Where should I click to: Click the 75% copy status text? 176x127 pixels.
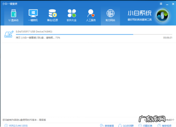coord(38,38)
